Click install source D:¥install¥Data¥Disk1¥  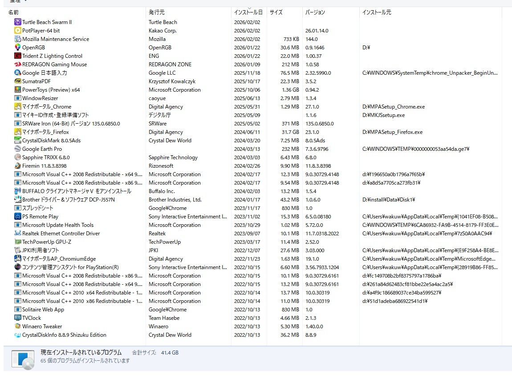389,200
